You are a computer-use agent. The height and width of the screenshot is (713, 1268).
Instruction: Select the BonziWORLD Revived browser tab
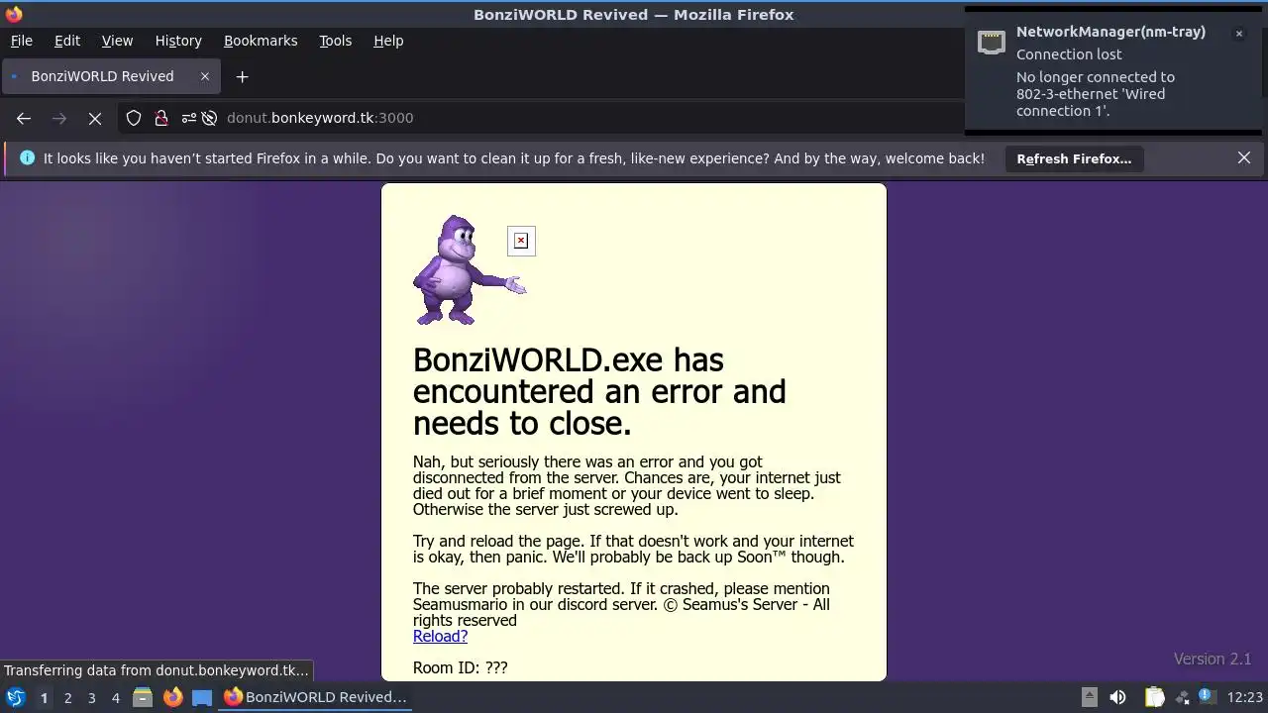(x=109, y=76)
